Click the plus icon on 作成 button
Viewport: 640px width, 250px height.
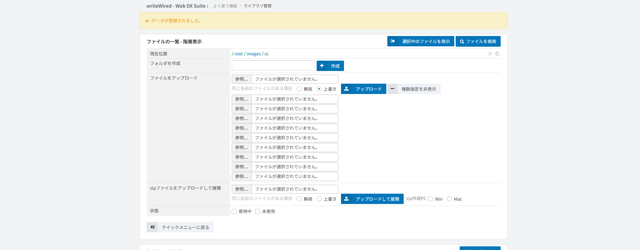tap(322, 66)
